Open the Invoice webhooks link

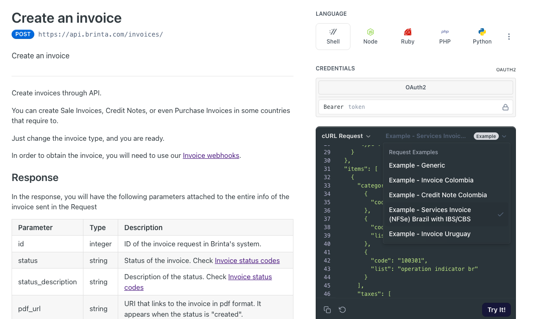211,155
